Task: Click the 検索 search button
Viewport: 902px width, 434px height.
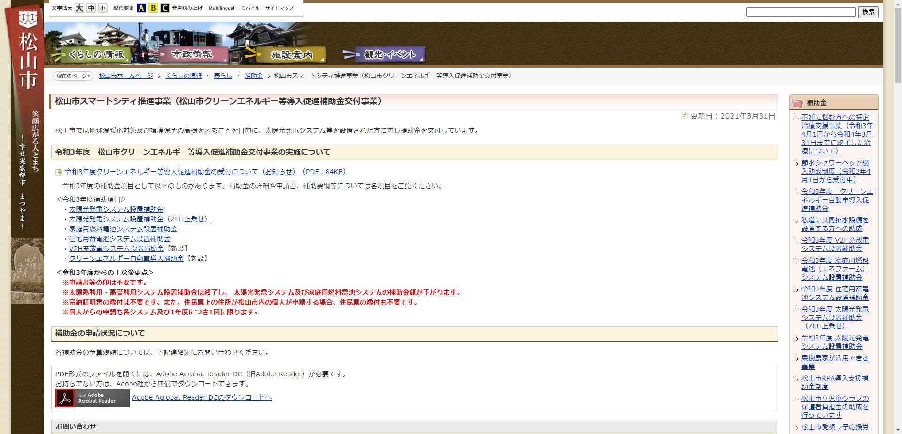Action: pyautogui.click(x=868, y=12)
